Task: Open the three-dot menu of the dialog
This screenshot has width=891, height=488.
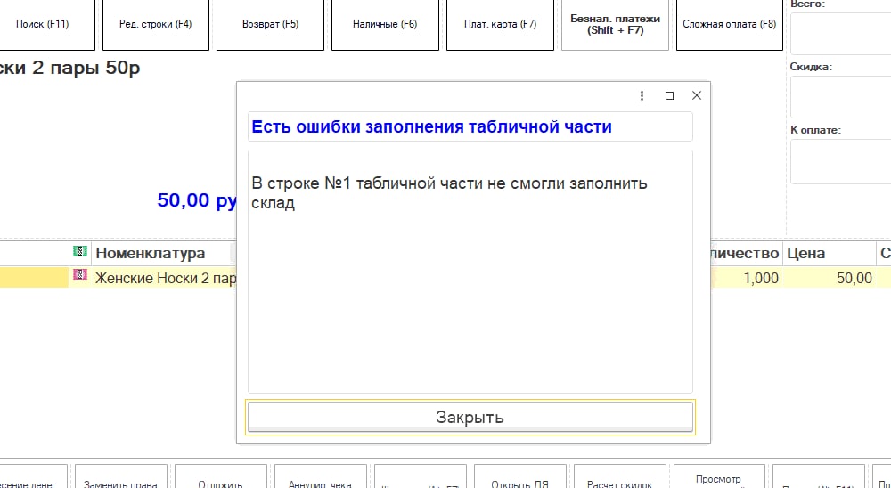Action: pos(642,96)
